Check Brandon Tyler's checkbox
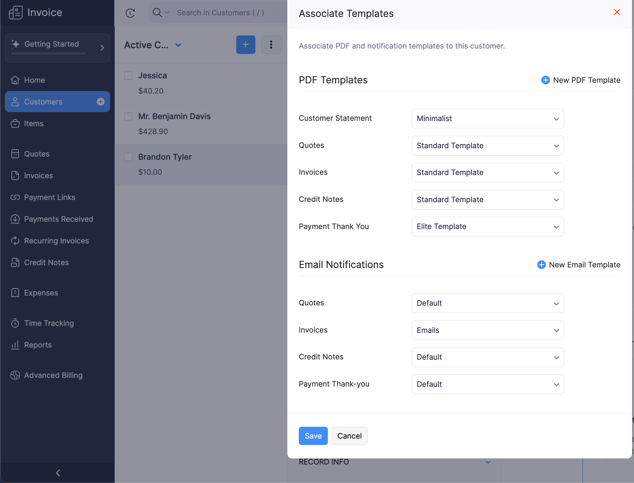634x483 pixels. pos(128,157)
